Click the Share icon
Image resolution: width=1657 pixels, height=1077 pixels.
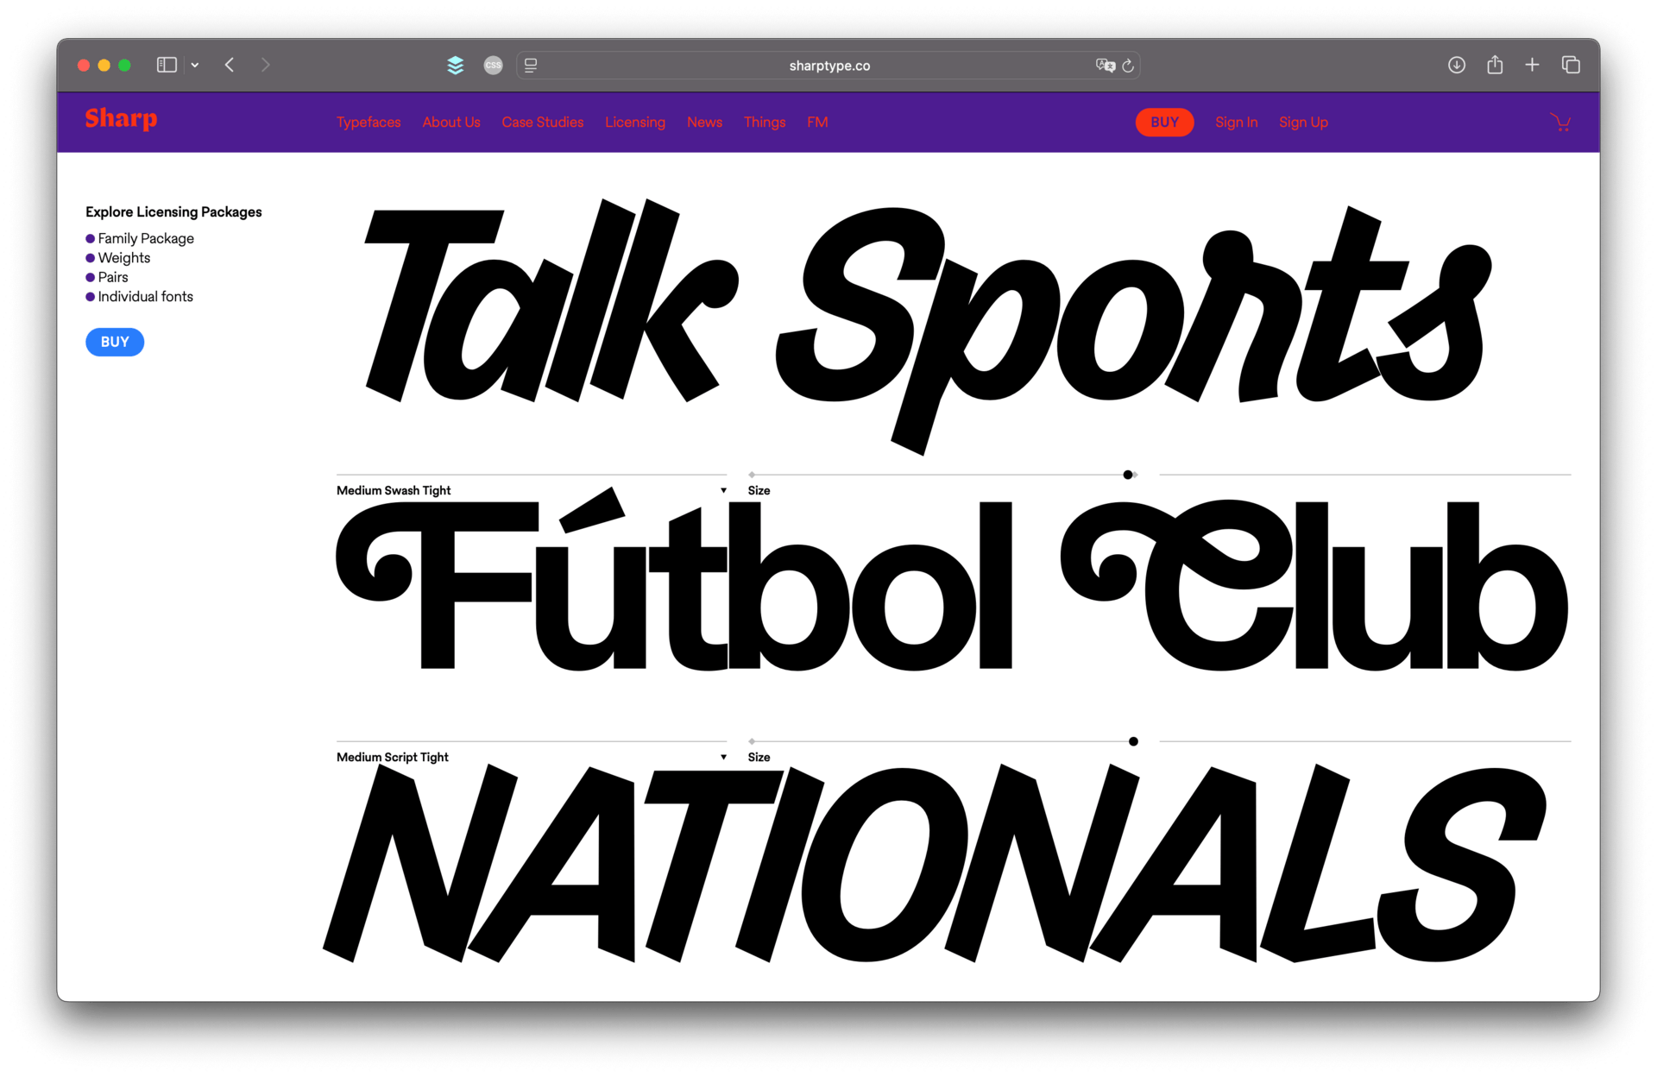pos(1495,65)
